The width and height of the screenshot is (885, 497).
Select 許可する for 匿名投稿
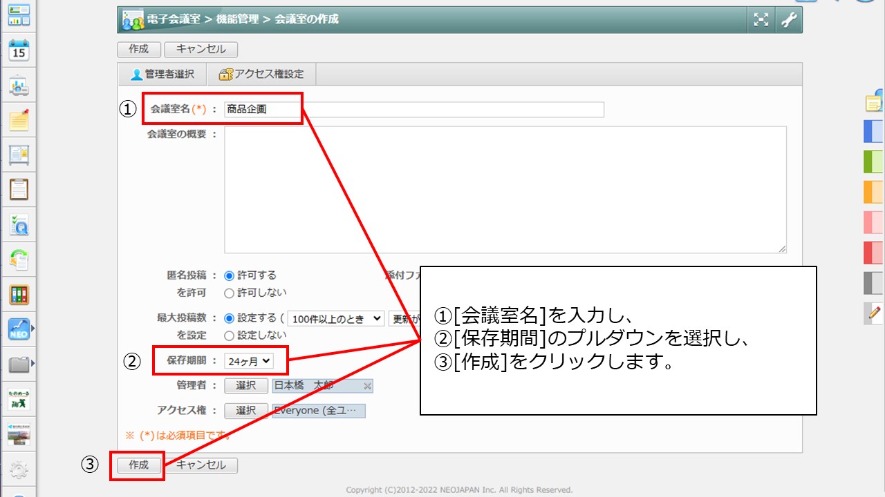coord(230,275)
